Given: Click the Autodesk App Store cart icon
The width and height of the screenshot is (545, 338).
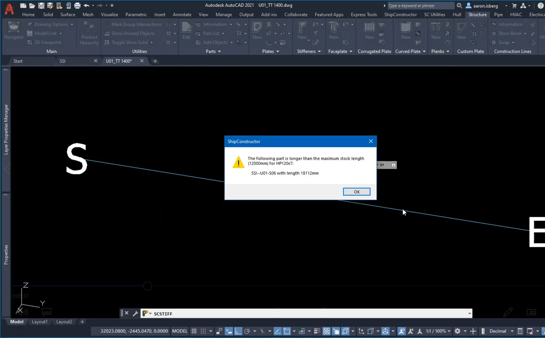Looking at the screenshot, I should pos(514,6).
